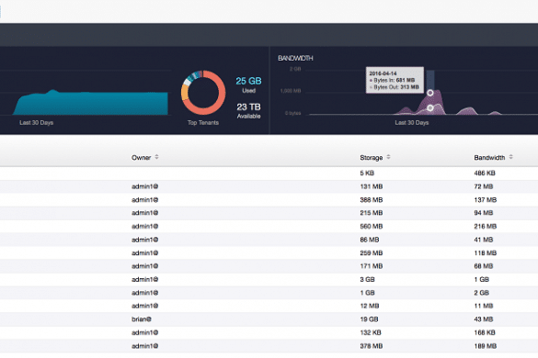The image size is (538, 358).
Task: Click the 2 GB bandwidth cell
Action: (481, 293)
